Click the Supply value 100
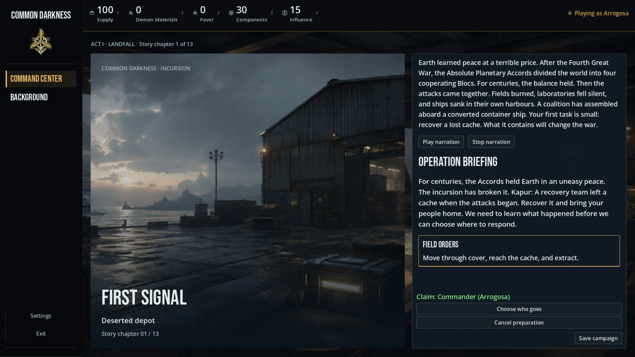Image resolution: width=635 pixels, height=357 pixels. (x=105, y=10)
